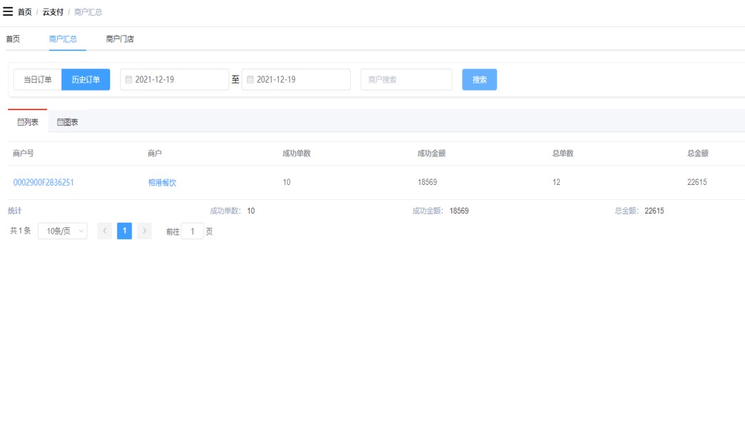
Task: Toggle the hamburger sidebar menu icon
Action: (x=9, y=12)
